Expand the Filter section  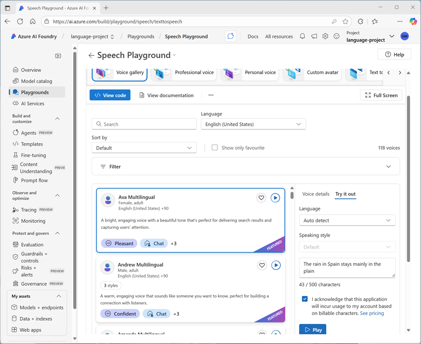(x=245, y=166)
